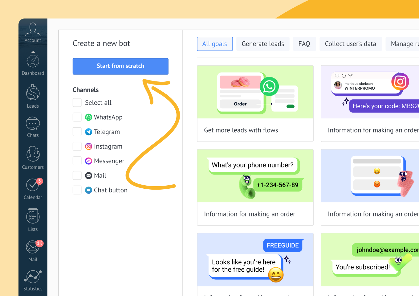Check the Messenger channel checkbox
The width and height of the screenshot is (419, 296).
point(77,161)
